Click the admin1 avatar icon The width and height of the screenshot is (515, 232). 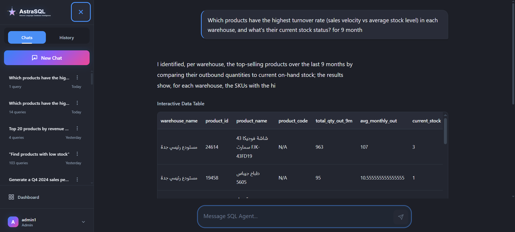pos(13,222)
